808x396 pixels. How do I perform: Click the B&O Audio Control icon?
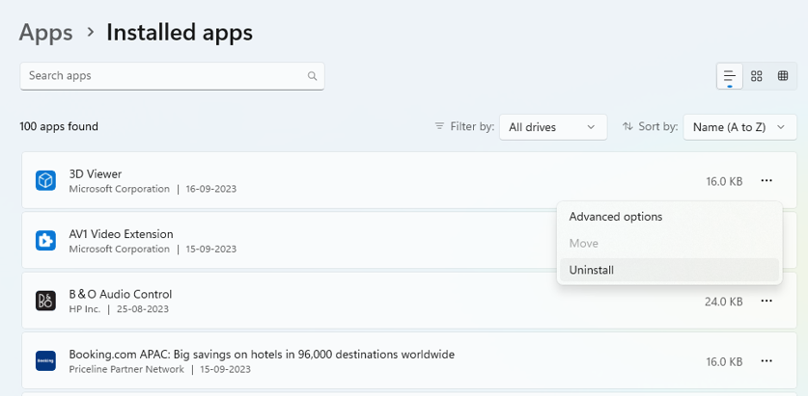click(x=45, y=301)
